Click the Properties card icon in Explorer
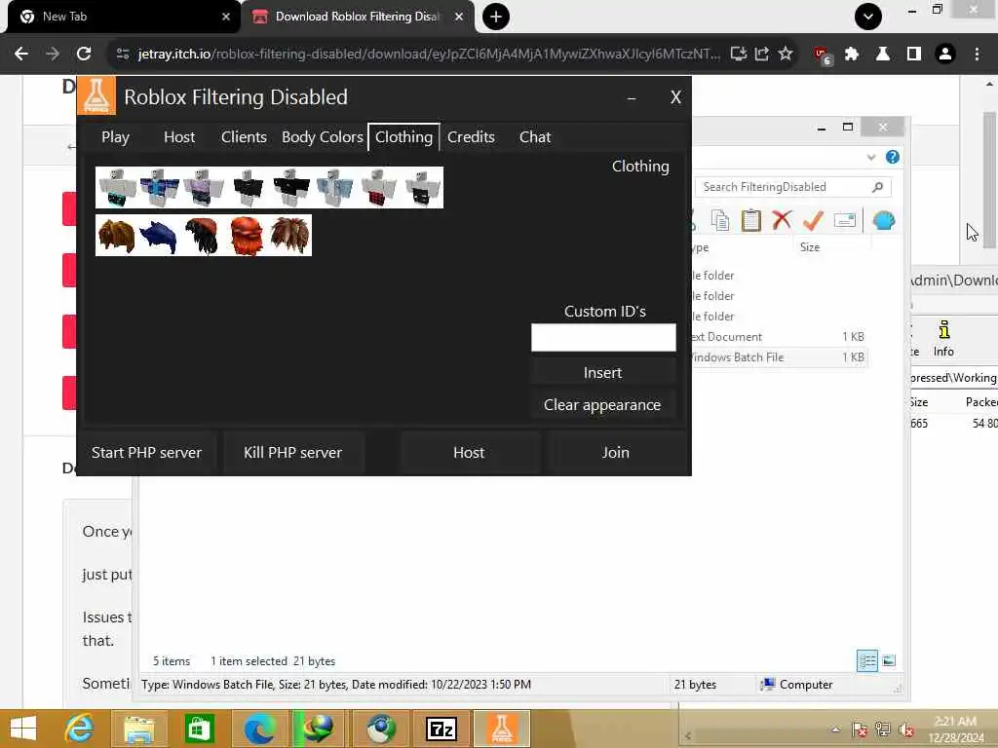998x748 pixels. click(845, 221)
